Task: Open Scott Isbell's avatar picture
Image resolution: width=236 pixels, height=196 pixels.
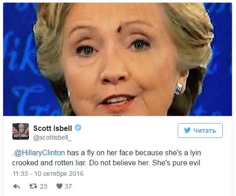Action: (x=21, y=131)
